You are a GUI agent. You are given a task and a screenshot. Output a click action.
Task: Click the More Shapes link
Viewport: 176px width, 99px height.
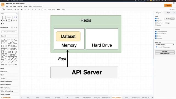point(7,98)
